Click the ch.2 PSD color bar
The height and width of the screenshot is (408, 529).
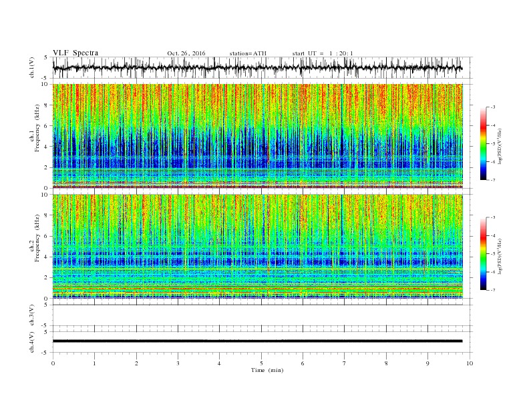483,253
